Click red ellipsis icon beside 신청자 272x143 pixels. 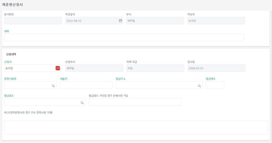(x=58, y=68)
